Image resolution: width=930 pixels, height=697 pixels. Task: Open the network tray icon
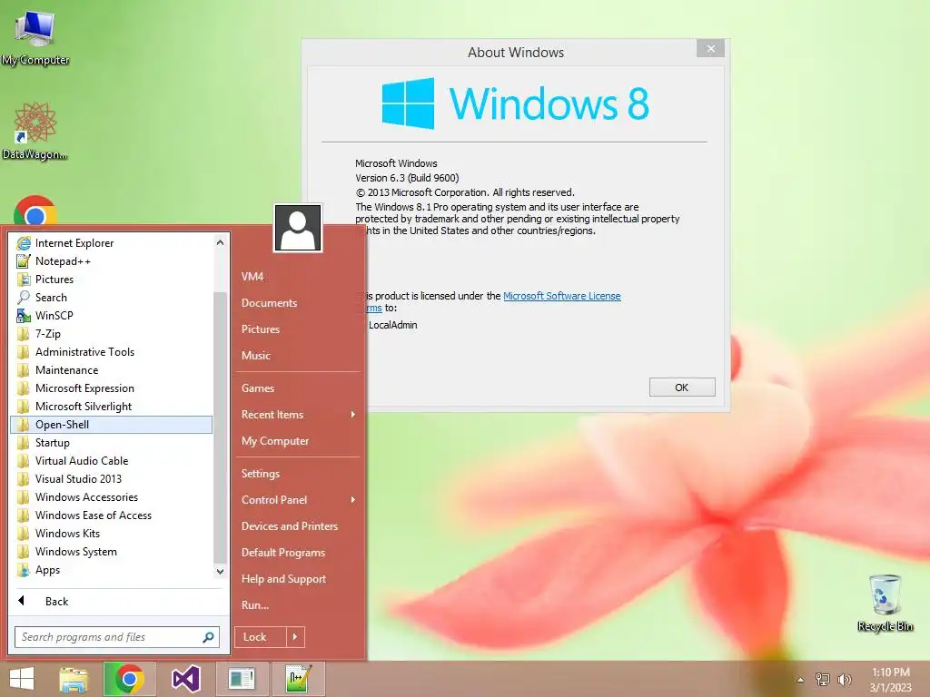pos(822,679)
